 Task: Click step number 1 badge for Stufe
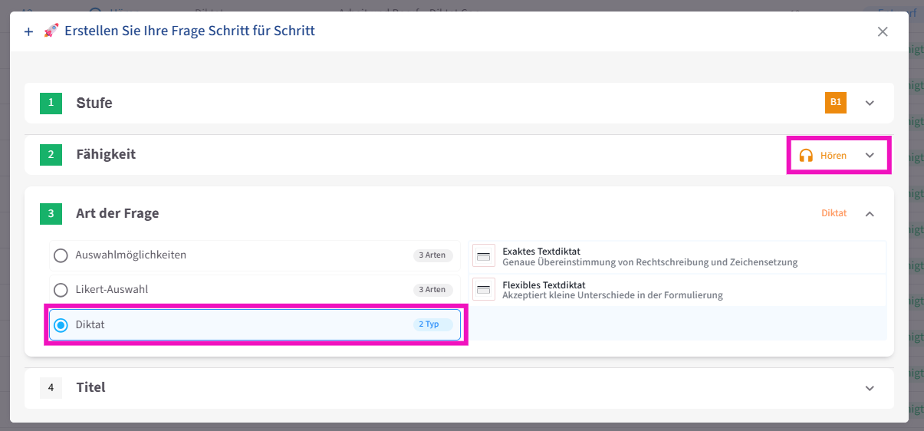[x=51, y=103]
